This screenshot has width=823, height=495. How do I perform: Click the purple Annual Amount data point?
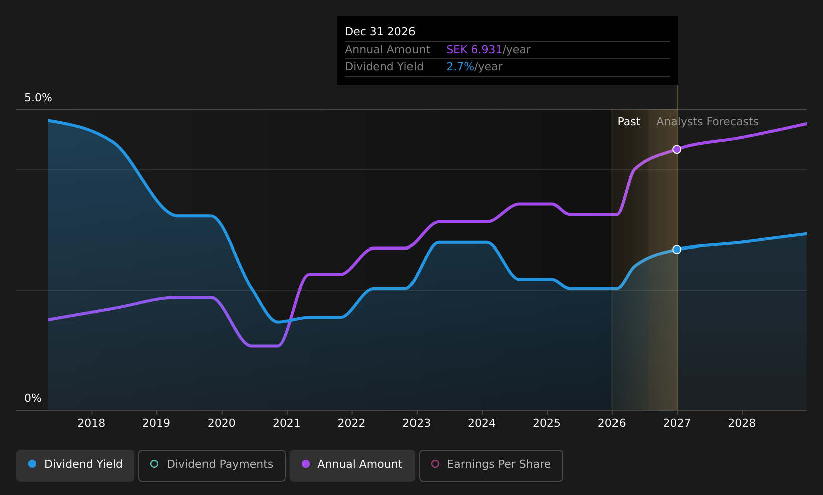[677, 149]
